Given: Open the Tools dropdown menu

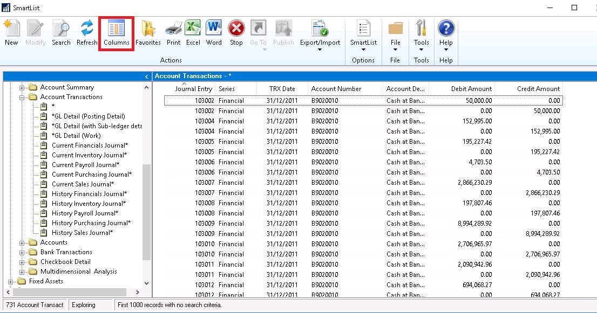Looking at the screenshot, I should pyautogui.click(x=421, y=32).
